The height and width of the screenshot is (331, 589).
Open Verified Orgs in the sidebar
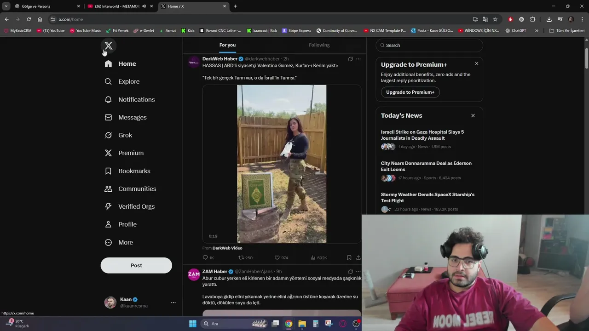[130, 206]
